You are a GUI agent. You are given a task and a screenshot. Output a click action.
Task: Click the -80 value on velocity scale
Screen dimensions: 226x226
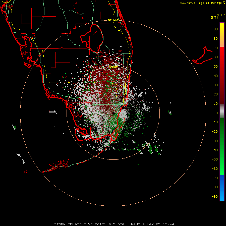point(215,187)
